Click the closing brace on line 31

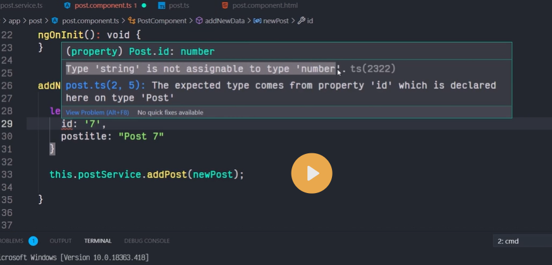click(52, 149)
